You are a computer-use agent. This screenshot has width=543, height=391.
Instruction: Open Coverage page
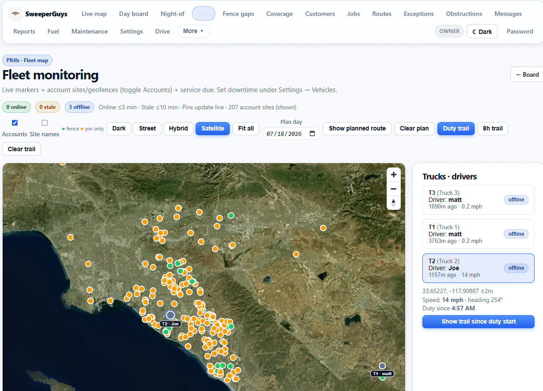(x=280, y=14)
